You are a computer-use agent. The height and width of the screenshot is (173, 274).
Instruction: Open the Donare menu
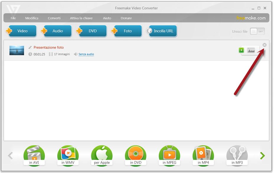(126, 18)
